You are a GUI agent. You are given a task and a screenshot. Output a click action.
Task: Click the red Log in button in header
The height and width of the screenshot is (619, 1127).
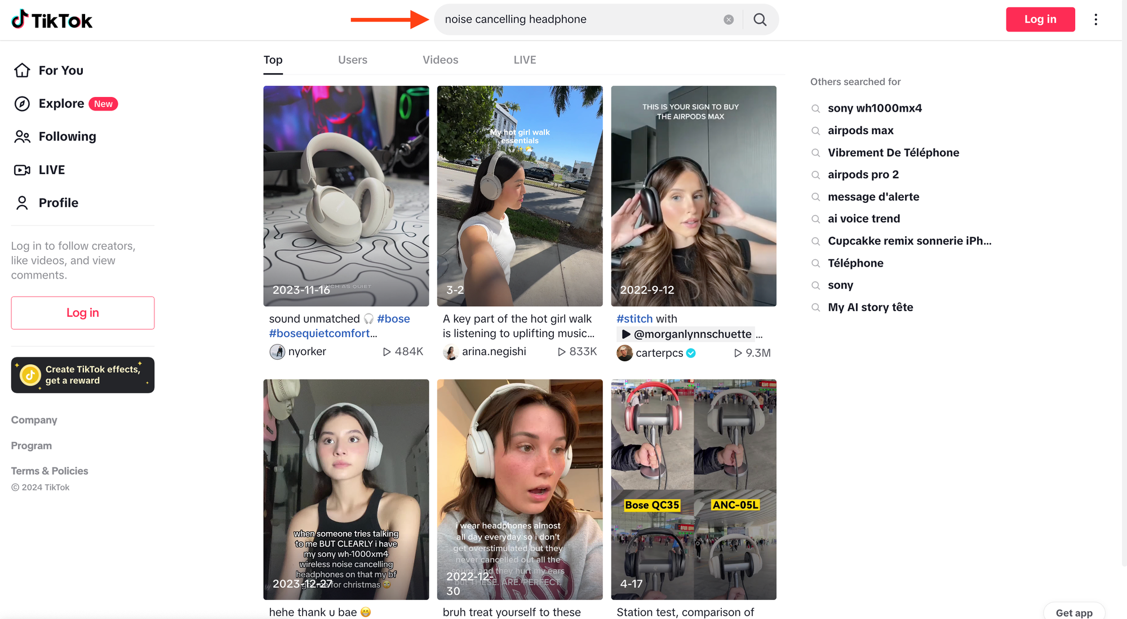coord(1040,19)
